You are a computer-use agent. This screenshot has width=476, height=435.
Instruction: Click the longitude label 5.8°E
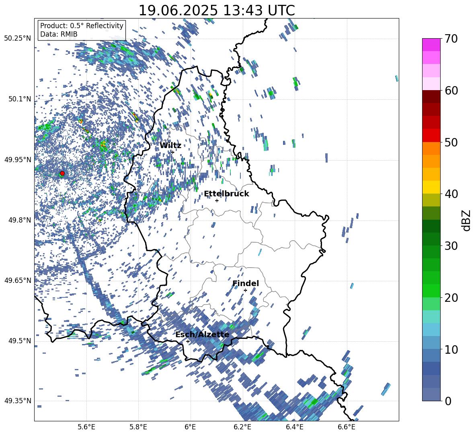[138, 427]
